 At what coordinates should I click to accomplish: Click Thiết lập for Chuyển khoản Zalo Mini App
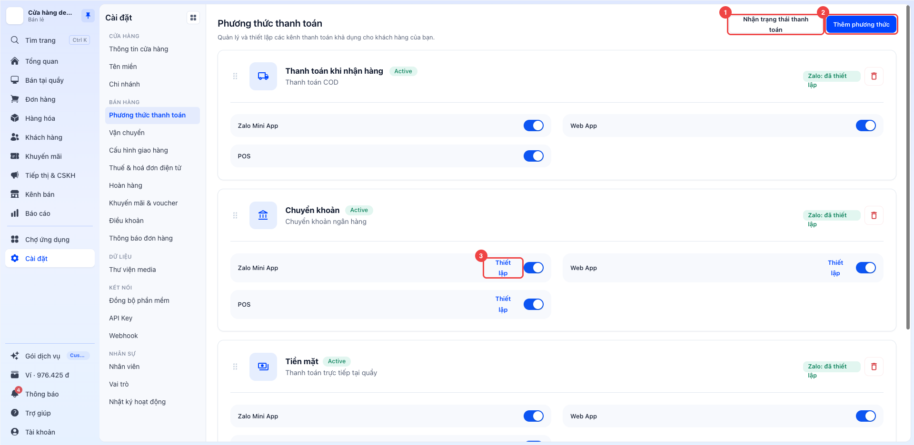(x=503, y=268)
